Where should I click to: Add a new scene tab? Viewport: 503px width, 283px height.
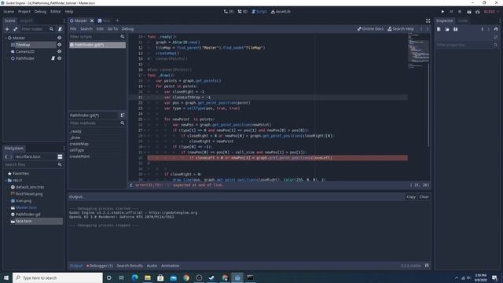(x=117, y=20)
